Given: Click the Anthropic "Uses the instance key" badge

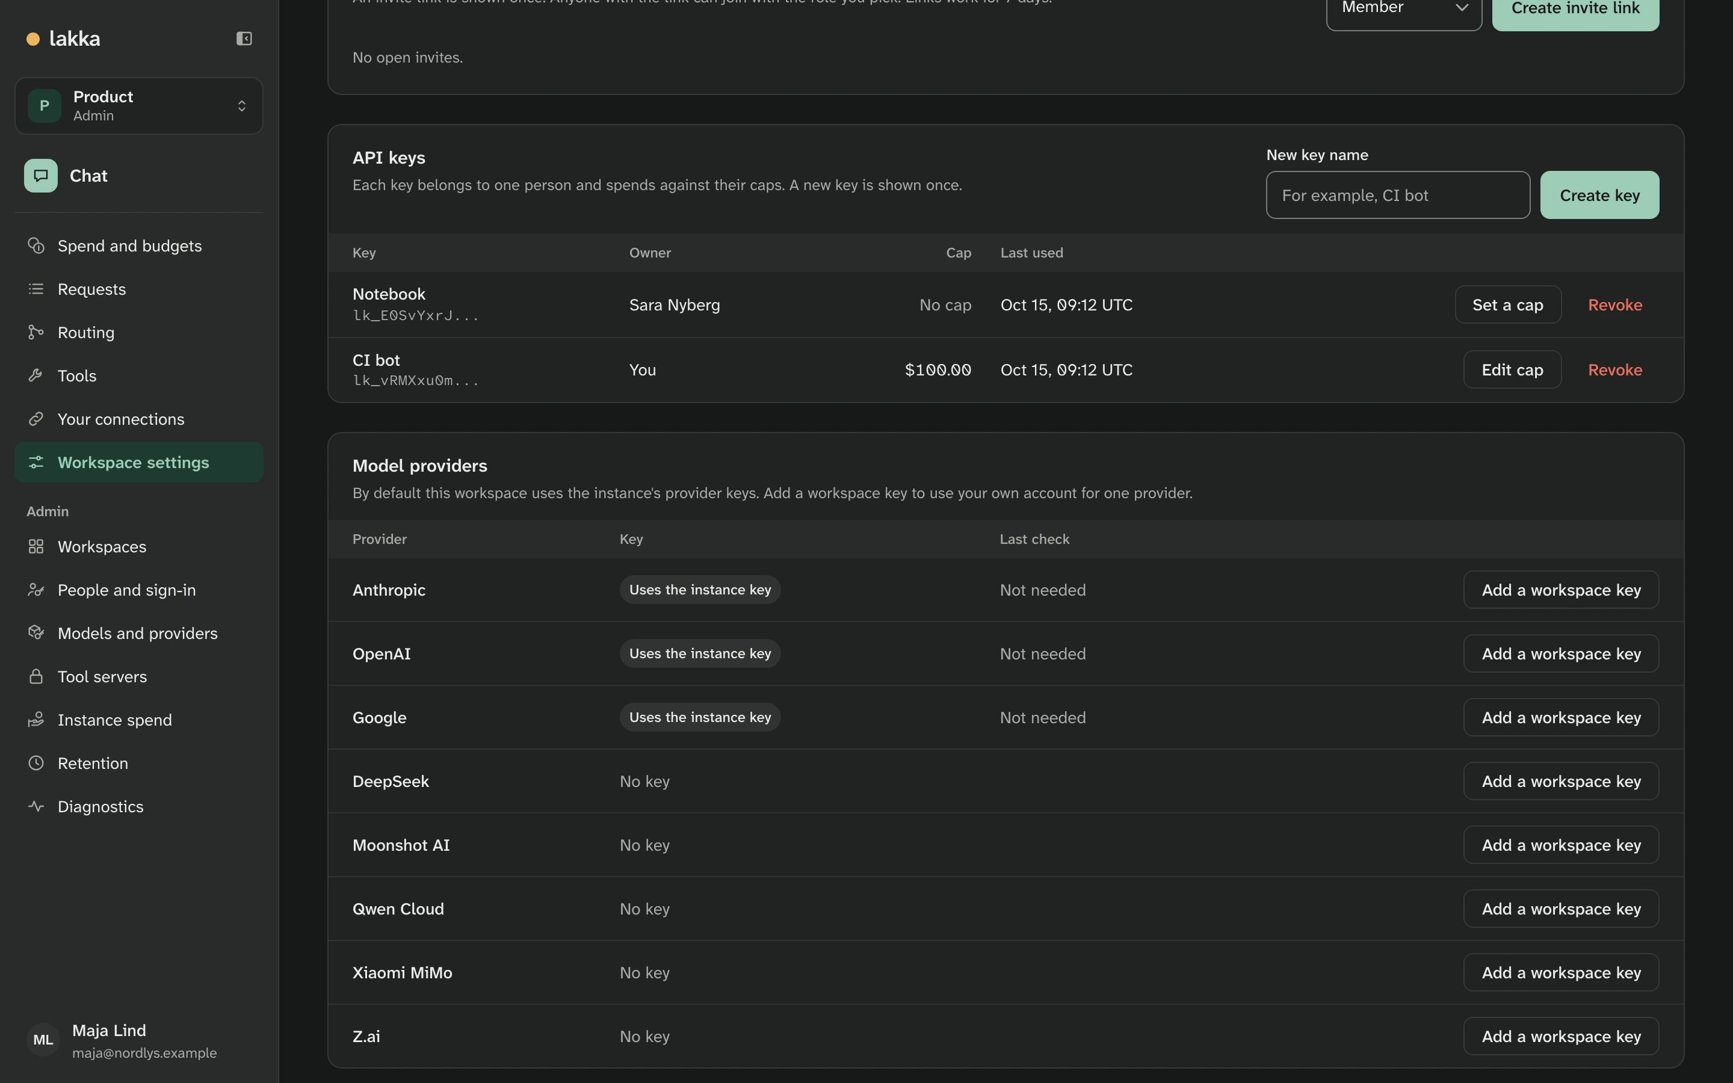Looking at the screenshot, I should 700,590.
